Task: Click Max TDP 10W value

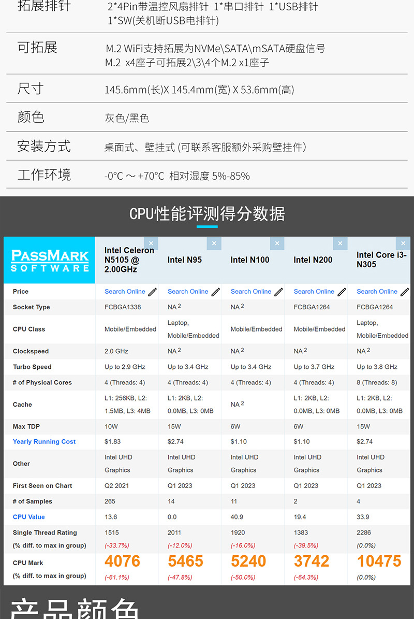Action: [x=111, y=426]
